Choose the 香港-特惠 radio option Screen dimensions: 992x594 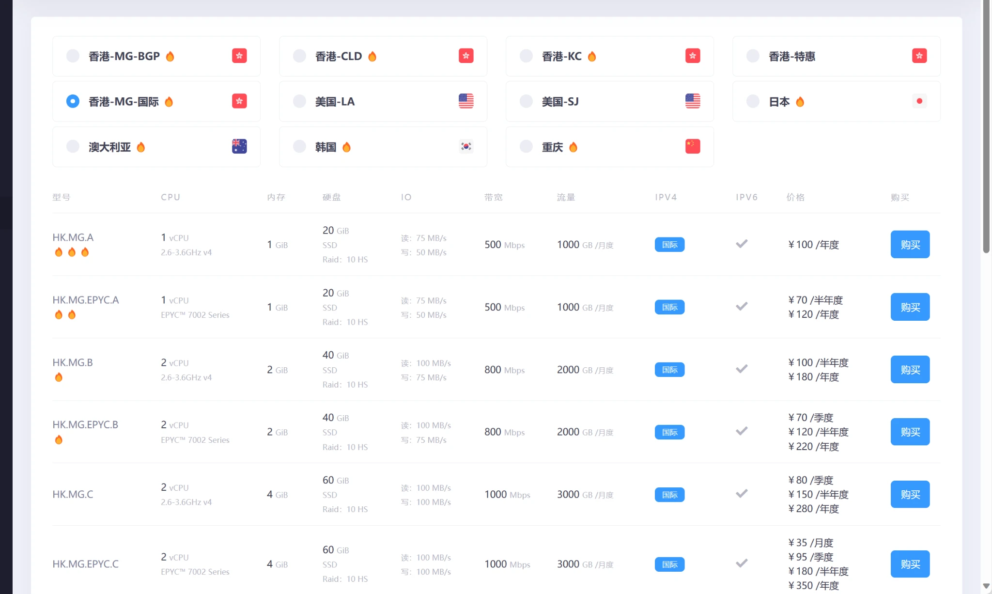tap(753, 56)
